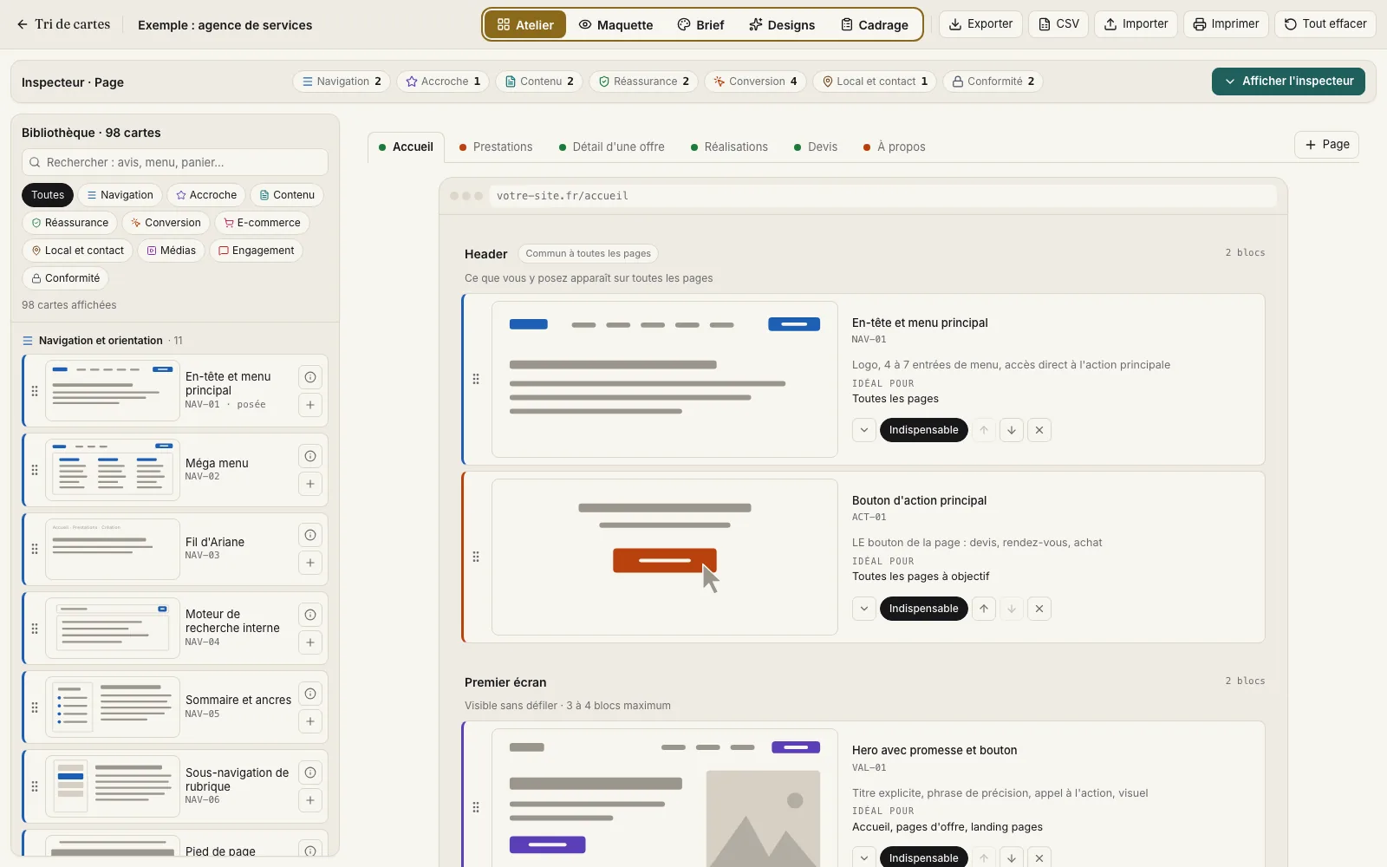Open info for Fil d'Ariane card
Image resolution: width=1387 pixels, height=867 pixels.
pos(310,535)
